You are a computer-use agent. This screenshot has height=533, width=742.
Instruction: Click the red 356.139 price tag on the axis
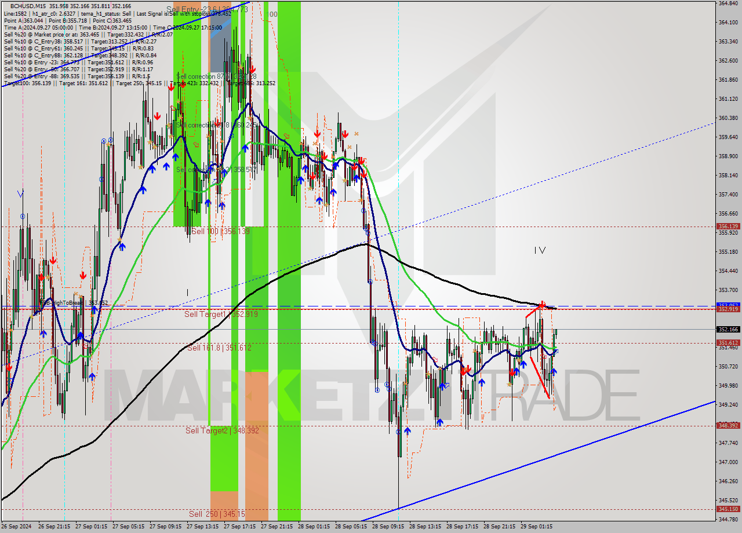coord(728,227)
